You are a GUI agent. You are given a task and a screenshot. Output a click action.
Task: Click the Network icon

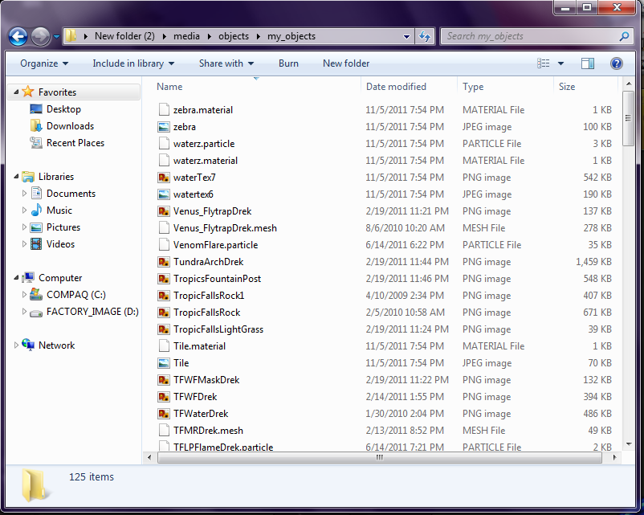point(28,345)
